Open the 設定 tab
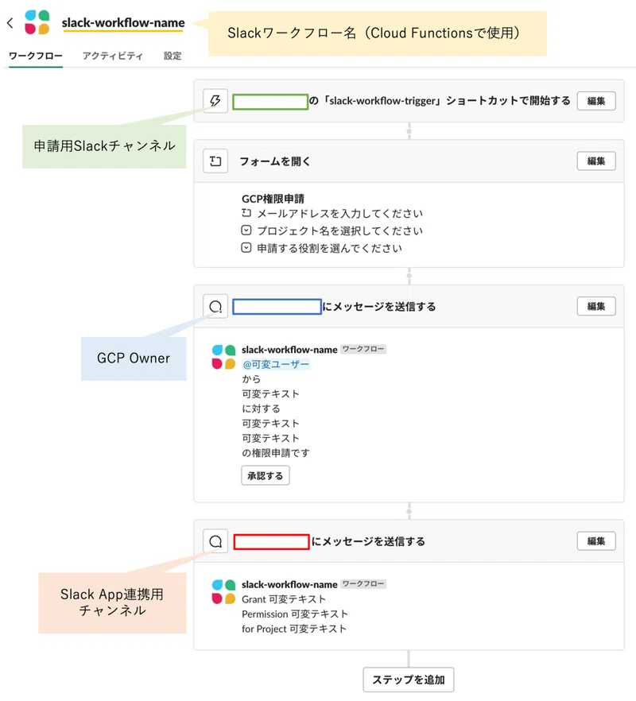This screenshot has height=701, width=636. point(173,56)
